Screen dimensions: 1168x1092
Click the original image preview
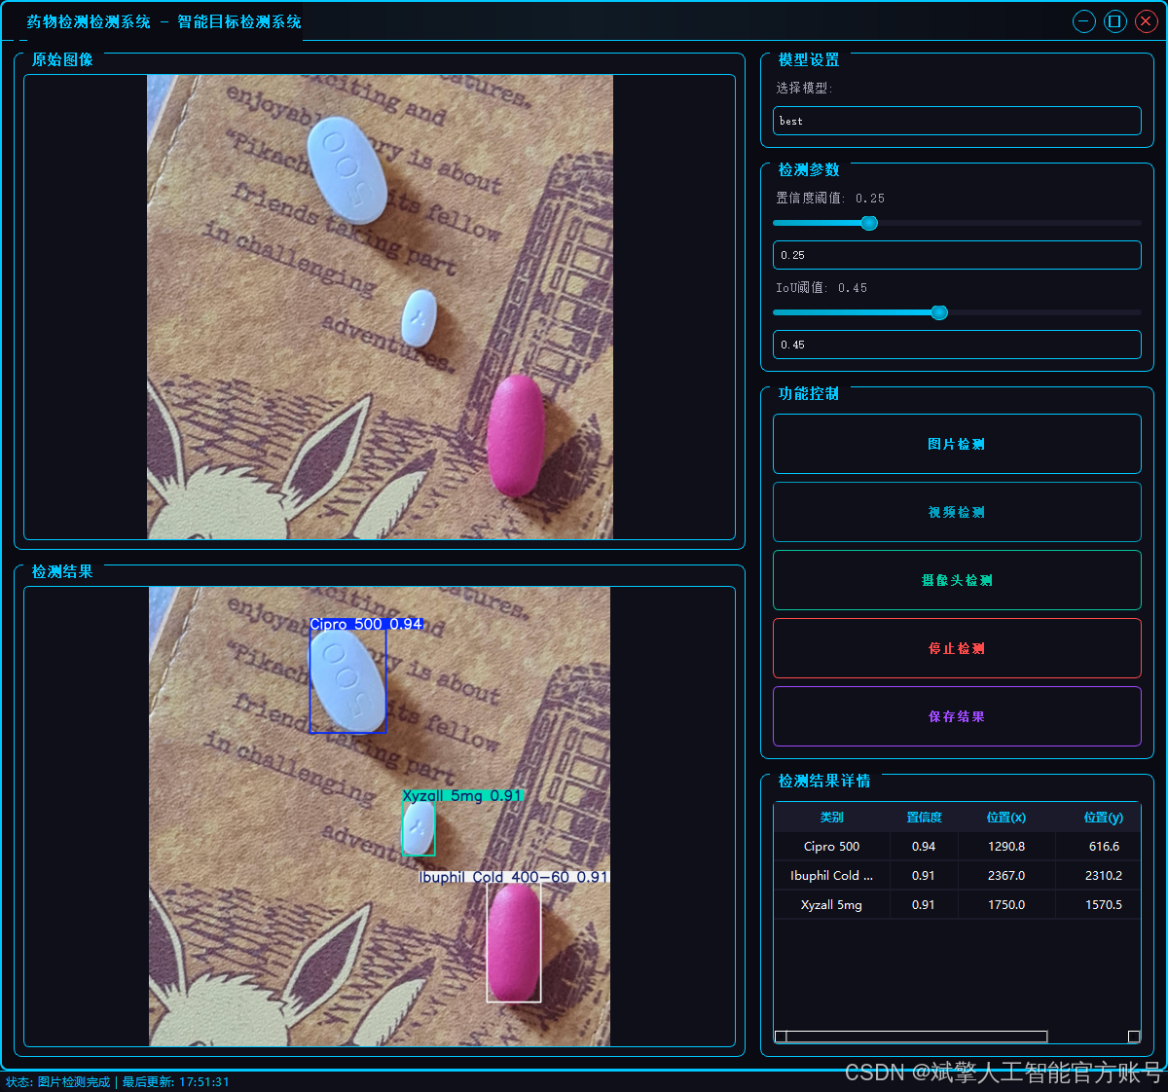pyautogui.click(x=380, y=307)
